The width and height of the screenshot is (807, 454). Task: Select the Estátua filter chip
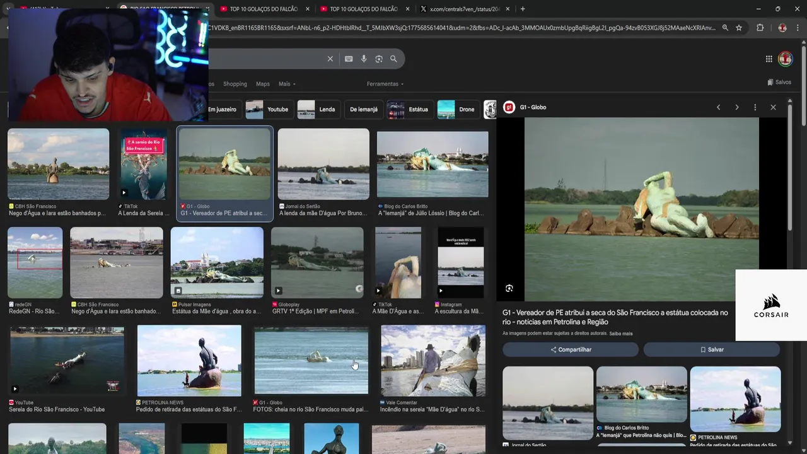409,109
